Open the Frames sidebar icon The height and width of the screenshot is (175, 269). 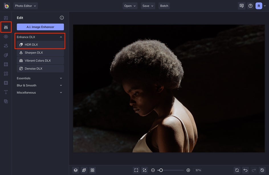6,64
